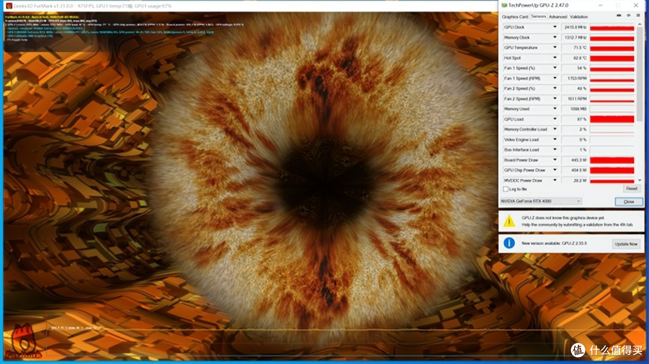This screenshot has height=364, width=649.
Task: Click the Hot Spot value 82.8 °C
Action: click(x=579, y=58)
